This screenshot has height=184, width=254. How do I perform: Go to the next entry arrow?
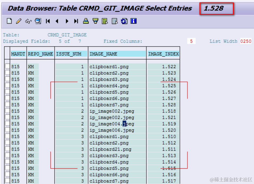[67, 21]
